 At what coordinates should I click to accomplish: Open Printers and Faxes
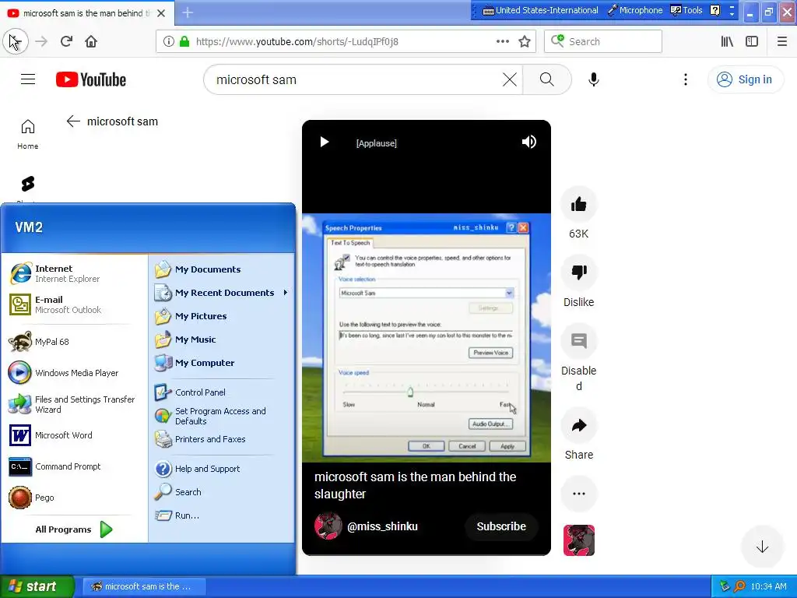(x=222, y=439)
